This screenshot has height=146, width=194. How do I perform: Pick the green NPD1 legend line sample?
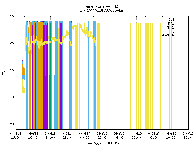[x=181, y=23]
